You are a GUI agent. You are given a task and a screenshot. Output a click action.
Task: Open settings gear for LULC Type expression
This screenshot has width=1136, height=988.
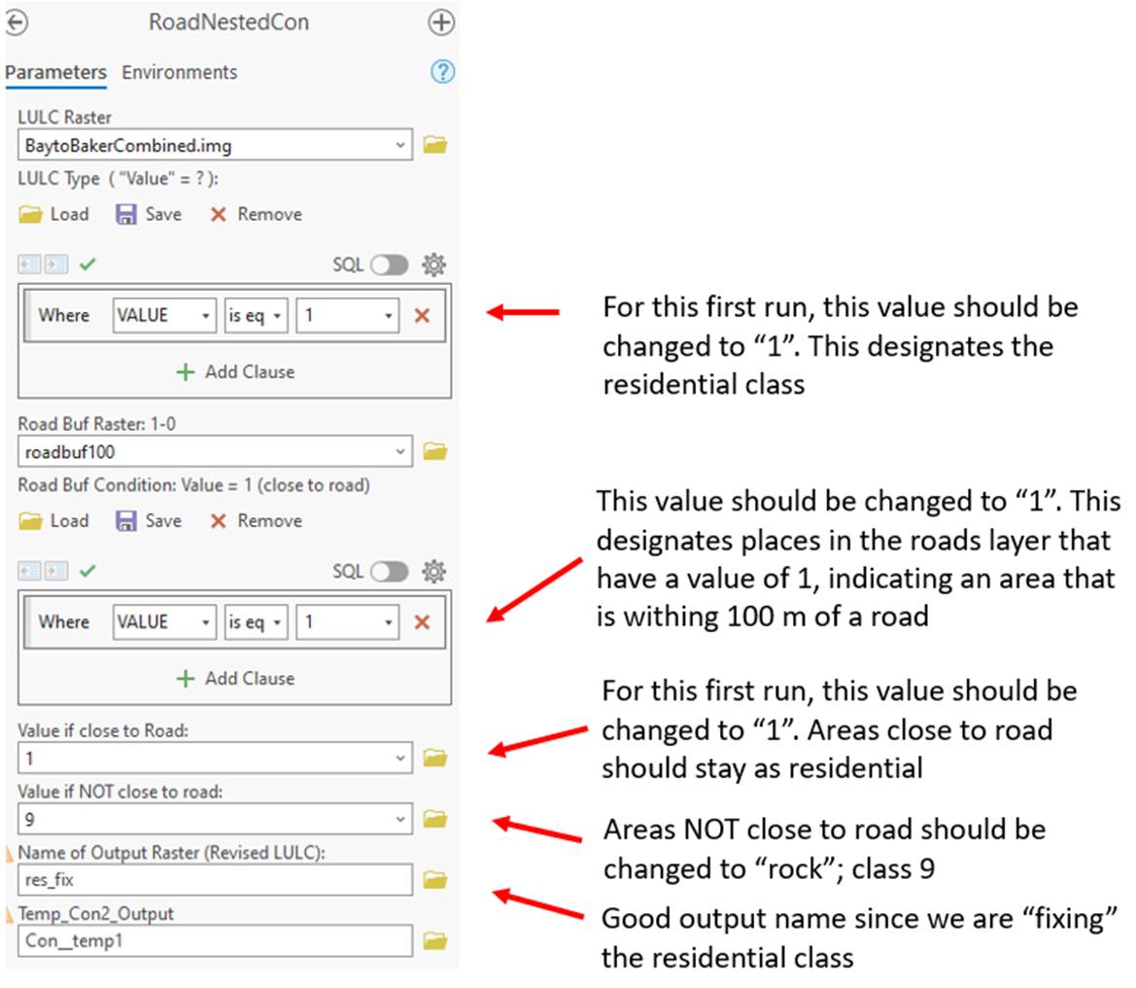point(434,265)
